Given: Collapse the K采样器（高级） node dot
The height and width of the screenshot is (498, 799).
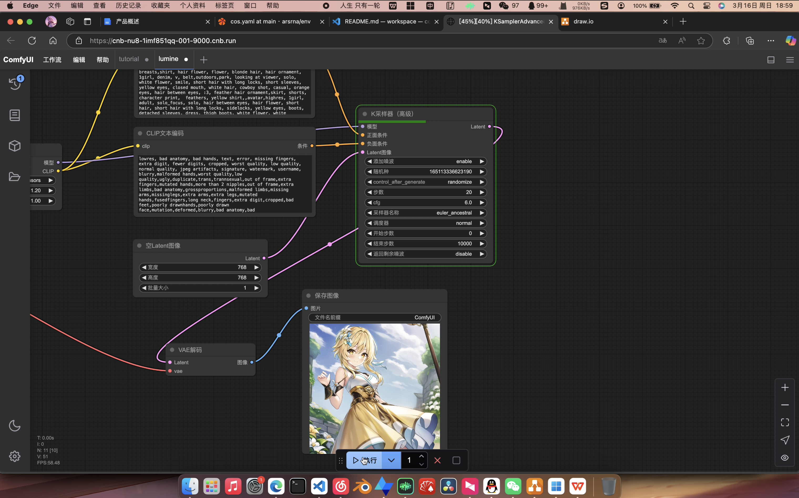Looking at the screenshot, I should point(365,114).
